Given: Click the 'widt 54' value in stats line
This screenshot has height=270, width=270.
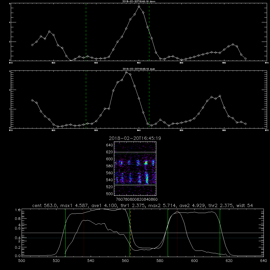Looking at the screenshot, I should point(245,205).
